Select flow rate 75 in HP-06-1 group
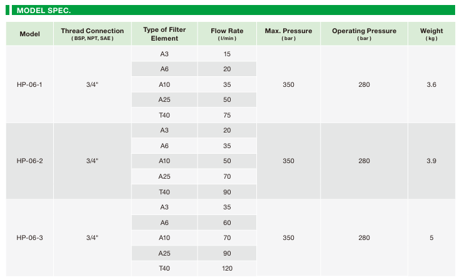The image size is (462, 280). coord(227,115)
